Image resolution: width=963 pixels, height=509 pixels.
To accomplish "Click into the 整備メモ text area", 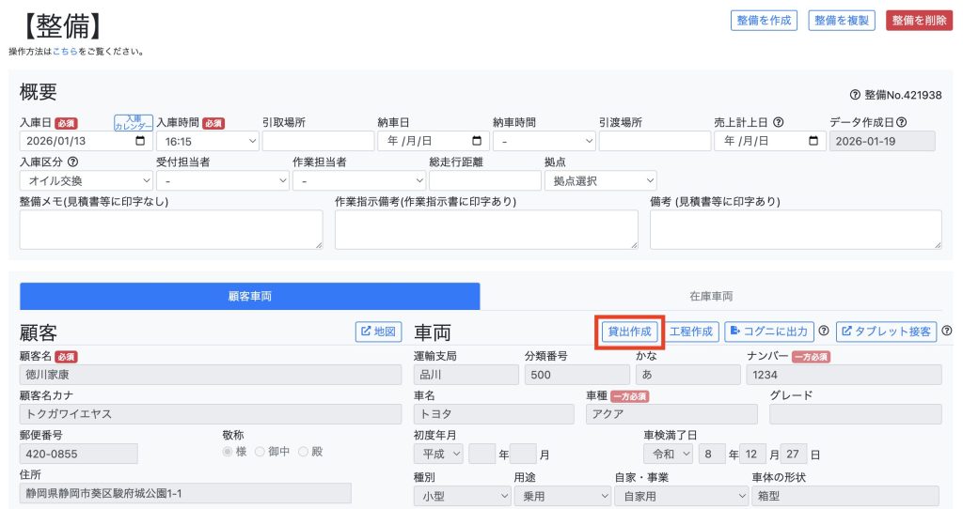I will coord(170,229).
